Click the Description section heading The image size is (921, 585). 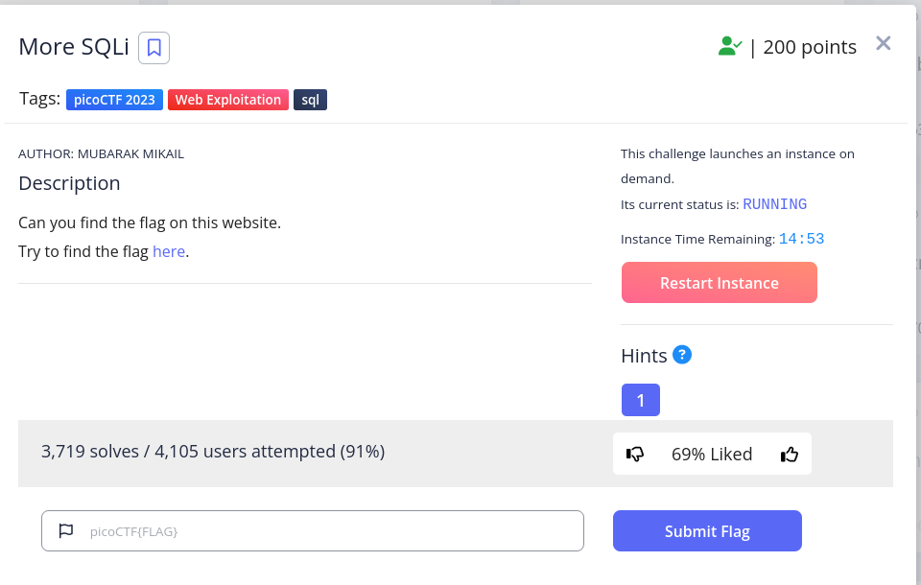point(69,183)
